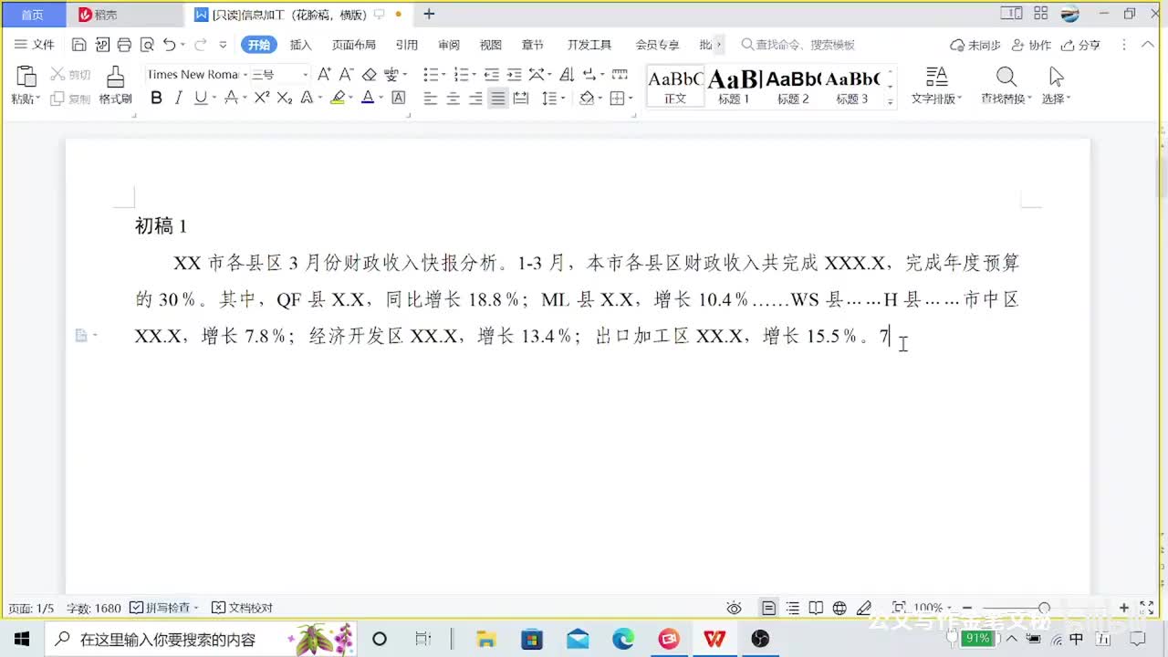This screenshot has width=1168, height=657.
Task: Open the 审阅 (Review) tab
Action: coord(449,45)
